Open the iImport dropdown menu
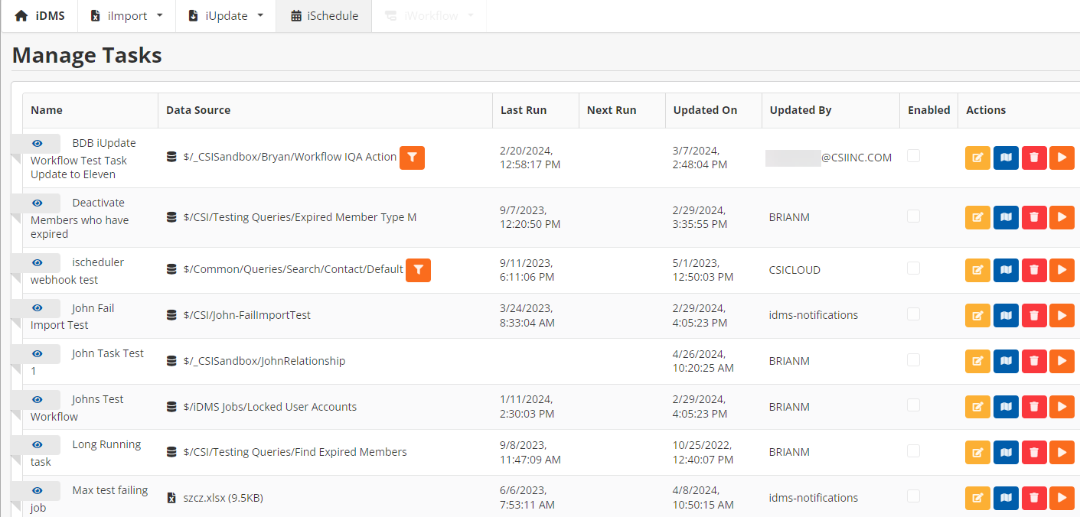 click(x=127, y=16)
